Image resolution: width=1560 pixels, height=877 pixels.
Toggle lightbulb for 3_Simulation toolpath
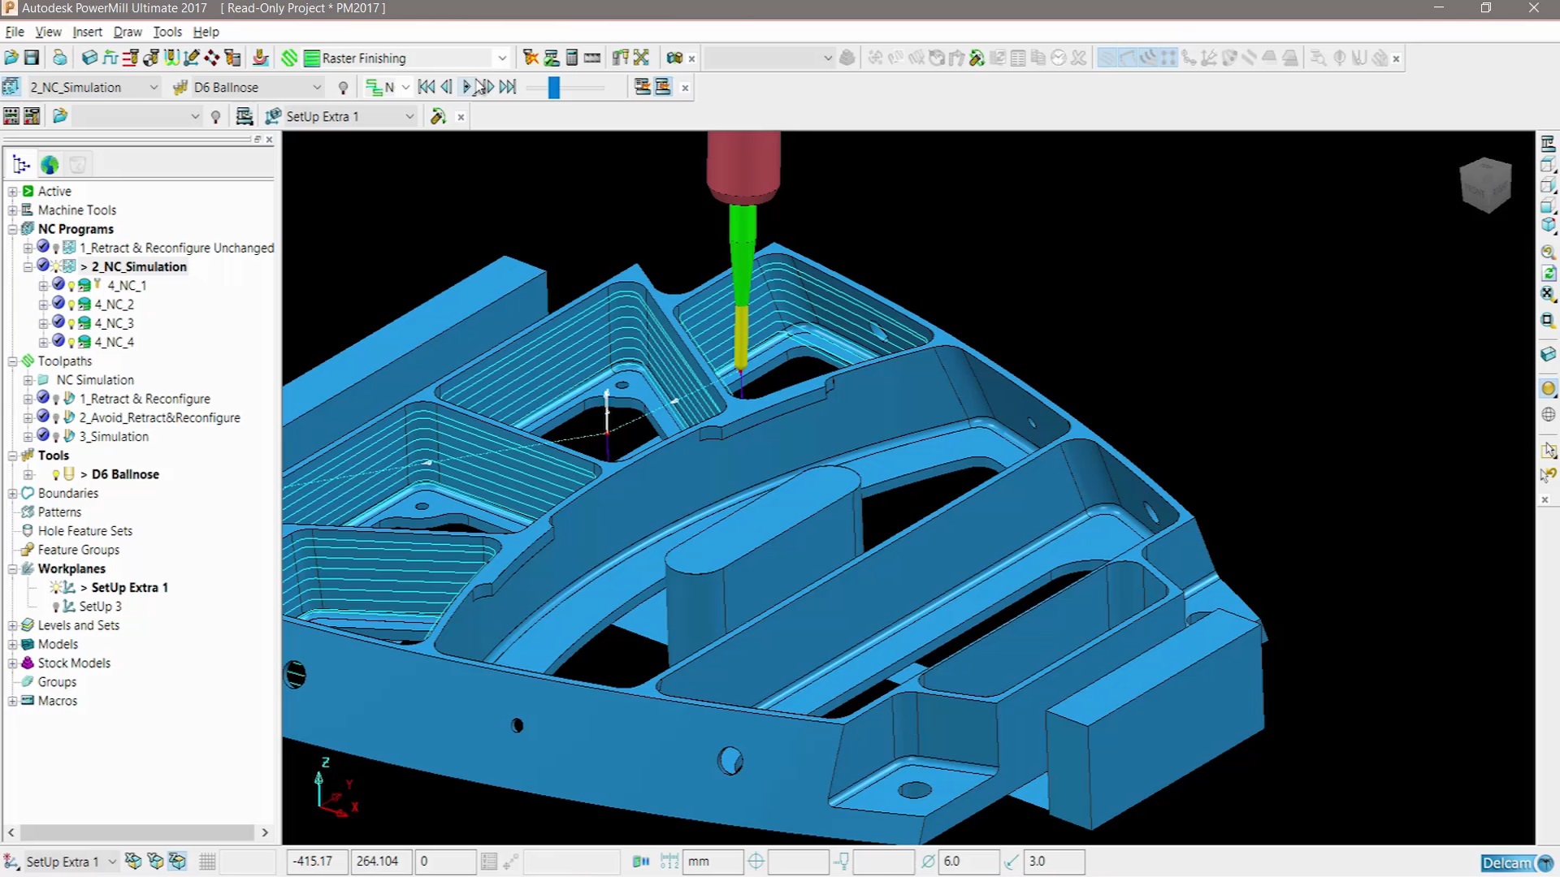[56, 437]
